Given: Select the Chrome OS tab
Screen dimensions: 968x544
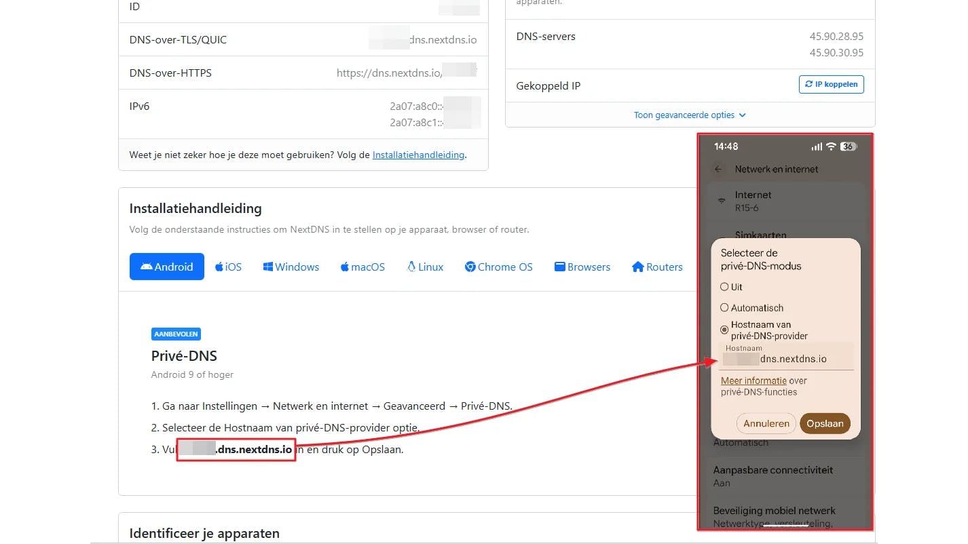Looking at the screenshot, I should [x=499, y=267].
